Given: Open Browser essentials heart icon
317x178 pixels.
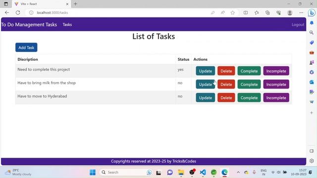Looking at the screenshot, I should tap(278, 12).
